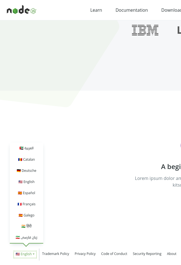Choose Español language option
This screenshot has height=265, width=181.
(26, 193)
